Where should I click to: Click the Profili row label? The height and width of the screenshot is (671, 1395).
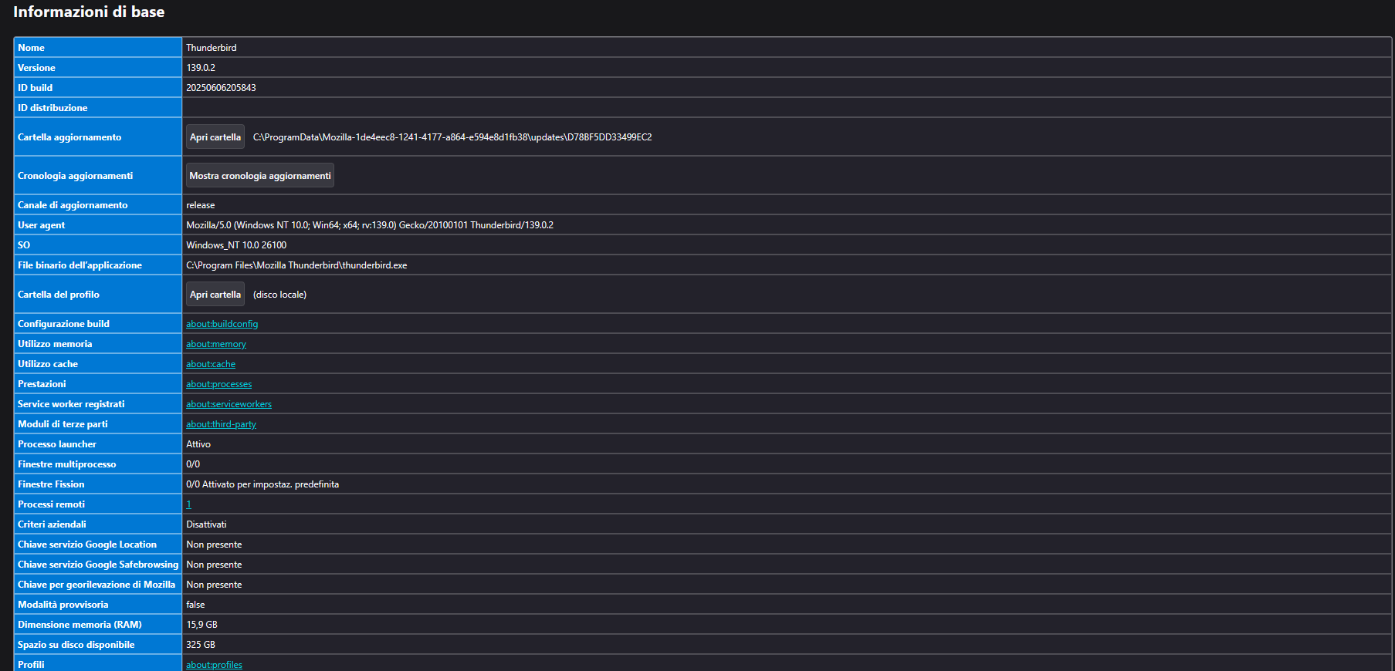tap(31, 665)
